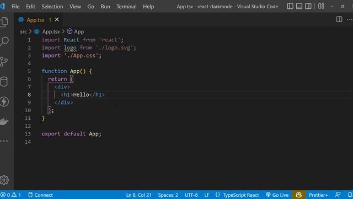Image resolution: width=353 pixels, height=199 pixels.
Task: Open the Terminal menu
Action: (x=126, y=7)
